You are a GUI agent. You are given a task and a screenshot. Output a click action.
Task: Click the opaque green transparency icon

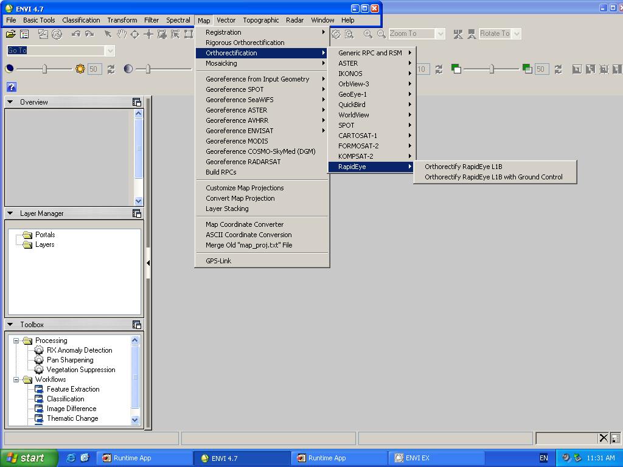coord(456,69)
